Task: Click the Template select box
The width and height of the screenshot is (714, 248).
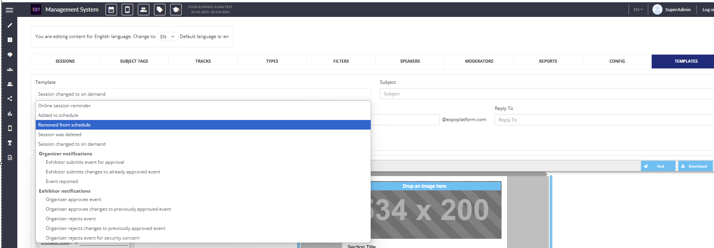Action: pos(203,94)
